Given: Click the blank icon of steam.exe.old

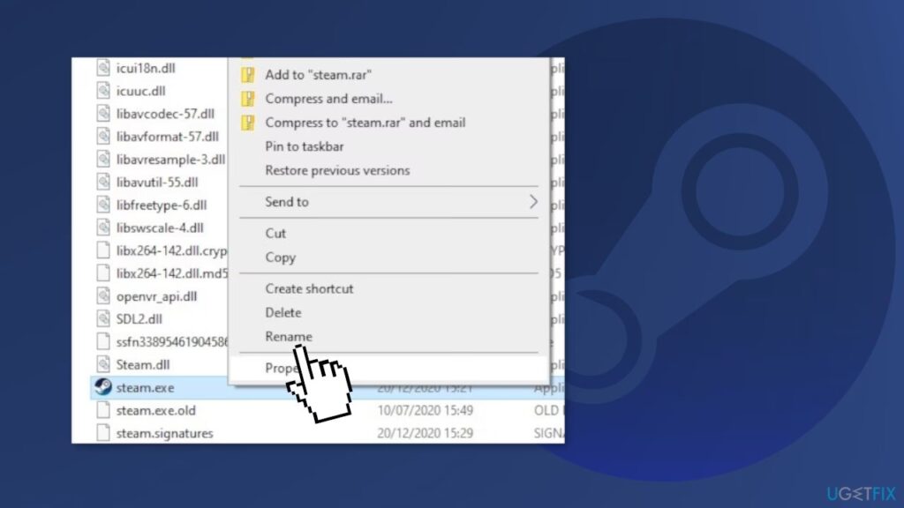Looking at the screenshot, I should click(103, 410).
